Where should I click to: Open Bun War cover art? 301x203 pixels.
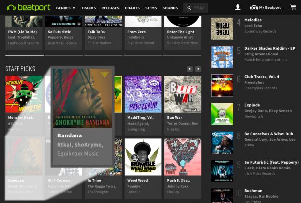tap(183, 94)
